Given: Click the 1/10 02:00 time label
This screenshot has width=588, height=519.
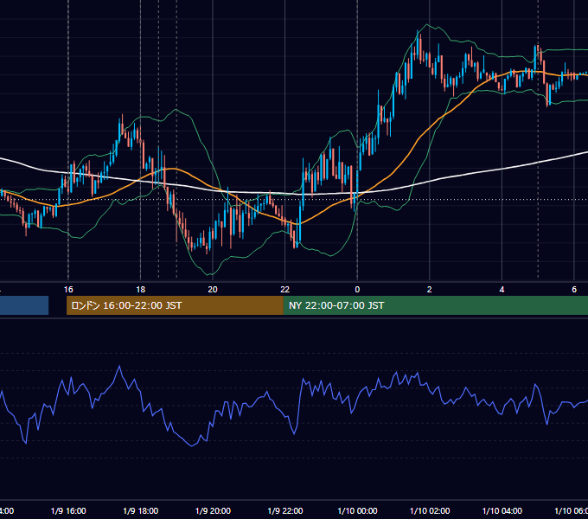Looking at the screenshot, I should tap(430, 510).
